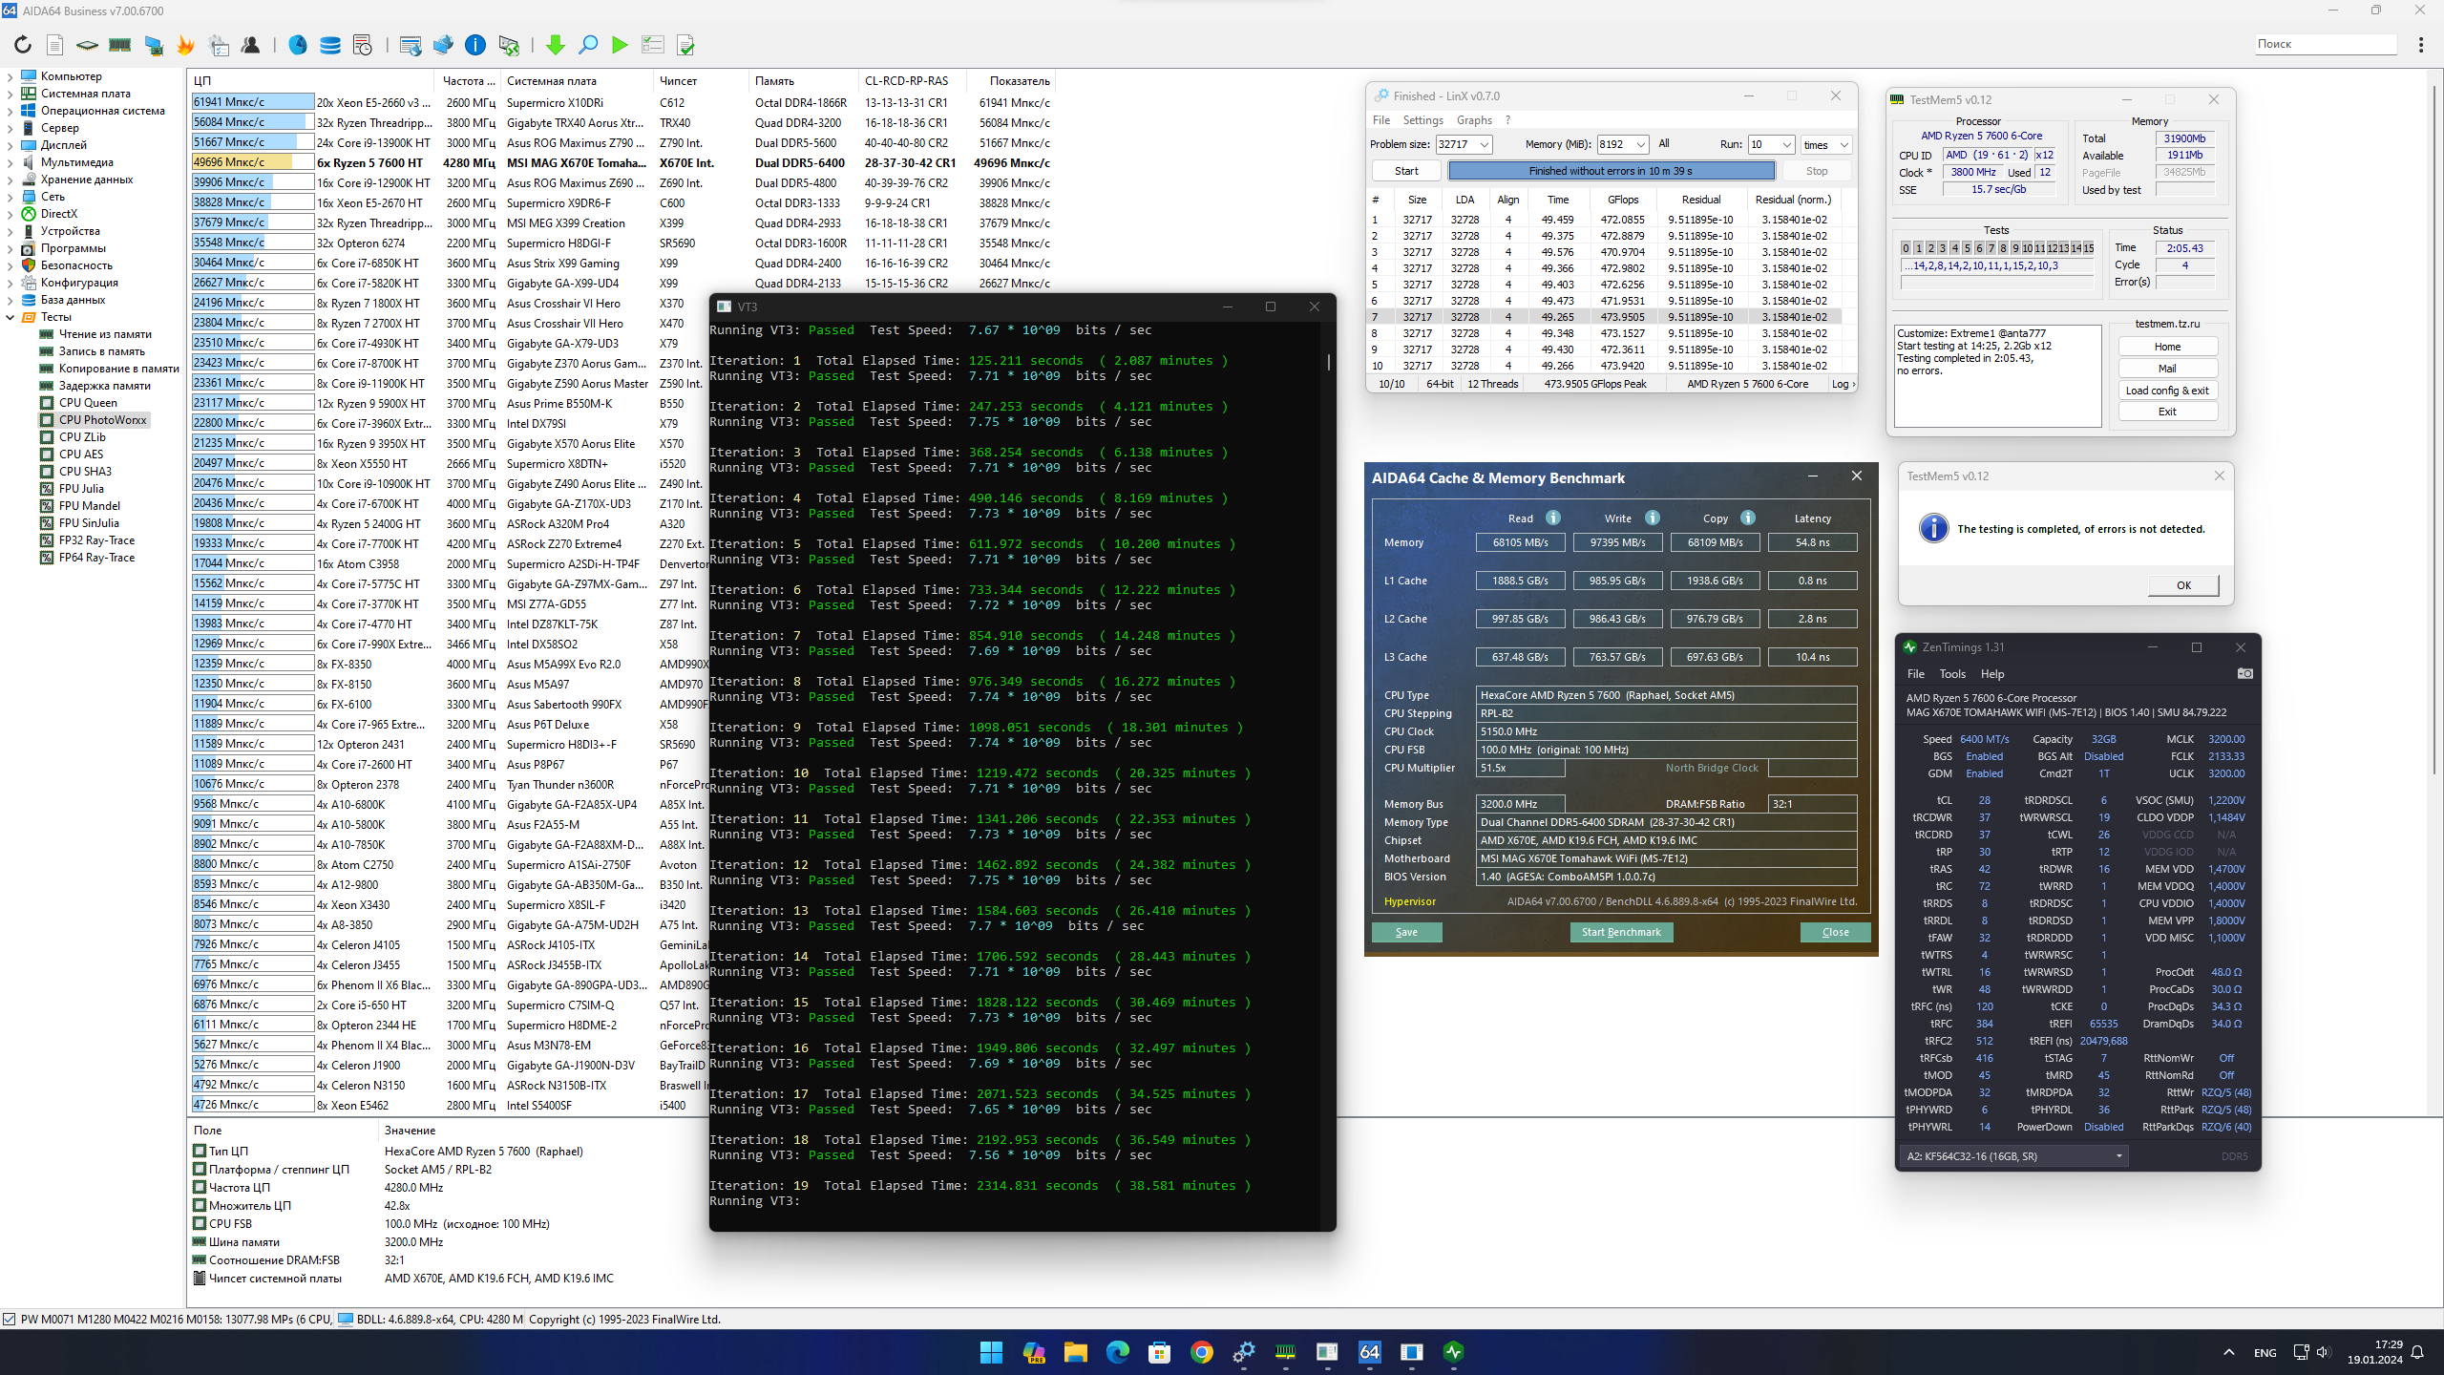Click the blue info icon in toolbar
The width and height of the screenshot is (2444, 1375).
pyautogui.click(x=474, y=45)
